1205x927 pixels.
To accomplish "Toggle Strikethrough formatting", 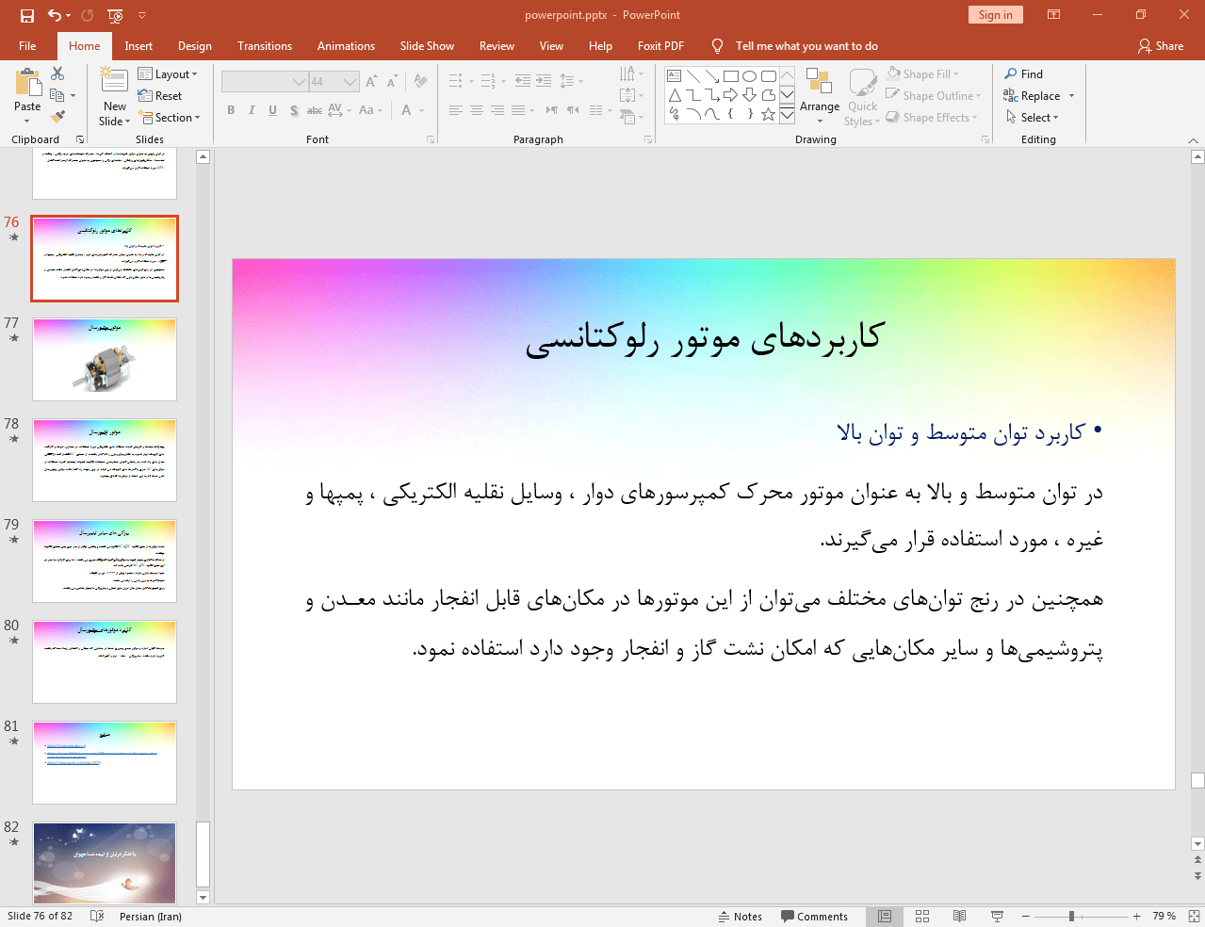I will (x=315, y=110).
